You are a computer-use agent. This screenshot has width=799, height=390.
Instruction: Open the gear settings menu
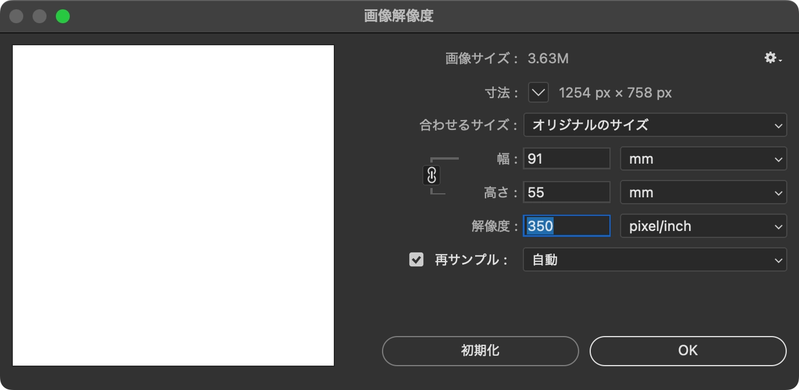click(772, 58)
